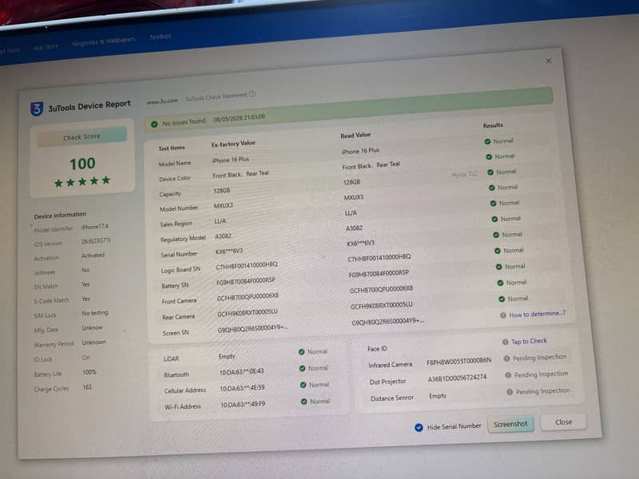
Task: Select the iOS Version value 26.6(23G71)
Action: click(x=96, y=241)
